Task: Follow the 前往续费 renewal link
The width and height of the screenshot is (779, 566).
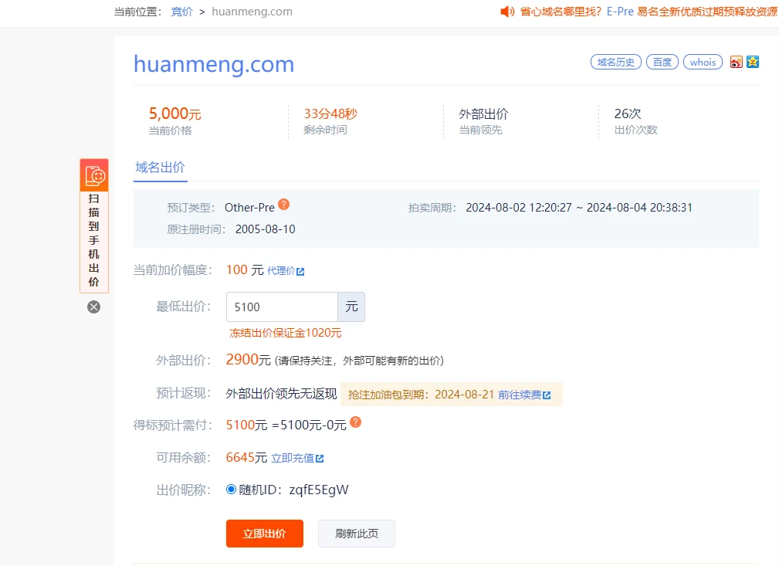Action: [x=520, y=395]
